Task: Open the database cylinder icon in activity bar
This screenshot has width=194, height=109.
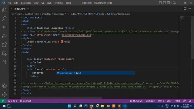Action: [4, 62]
